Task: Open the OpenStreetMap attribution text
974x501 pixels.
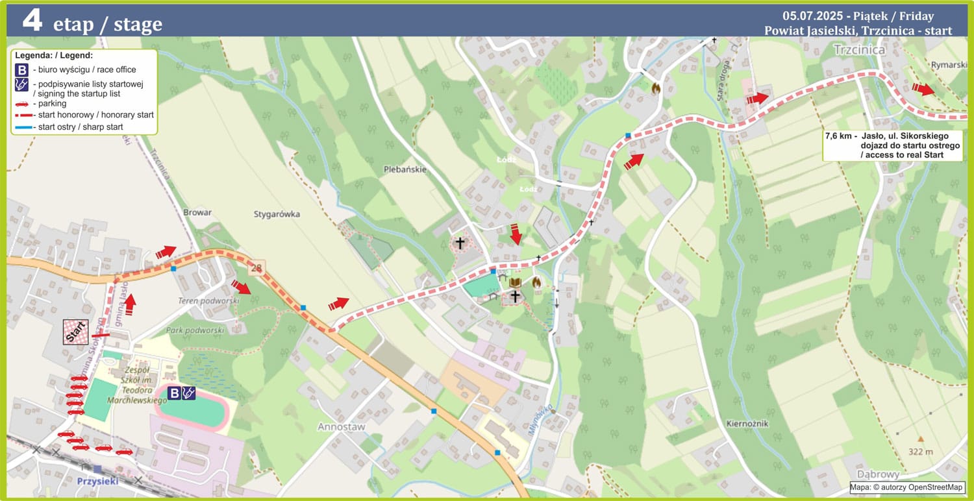Action: coord(907,487)
